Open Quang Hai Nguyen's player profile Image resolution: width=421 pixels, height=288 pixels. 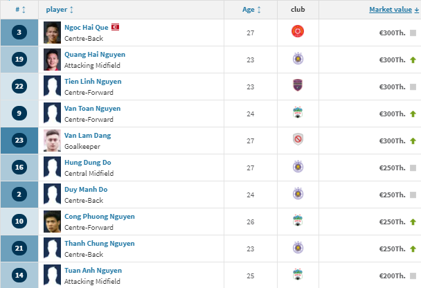93,54
